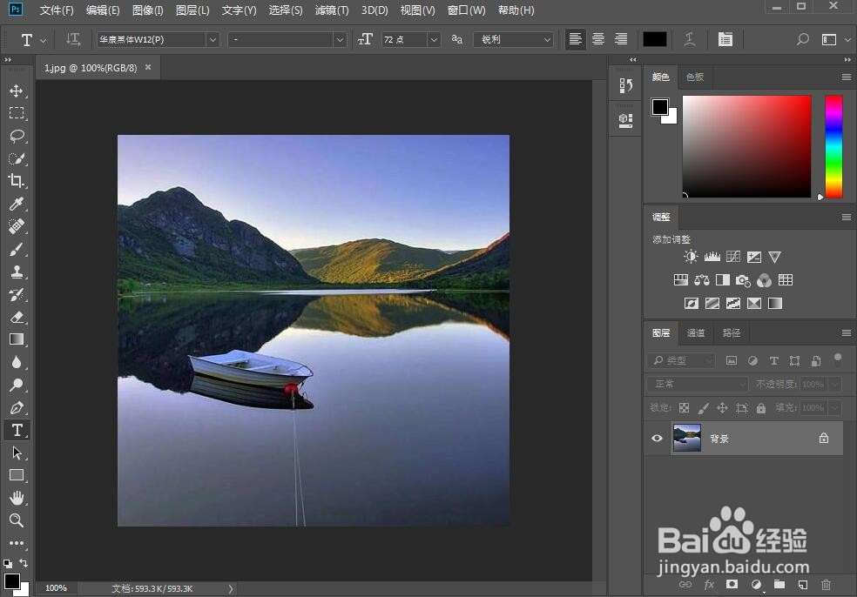This screenshot has width=857, height=597.
Task: Switch to the 色板 tab
Action: 695,77
